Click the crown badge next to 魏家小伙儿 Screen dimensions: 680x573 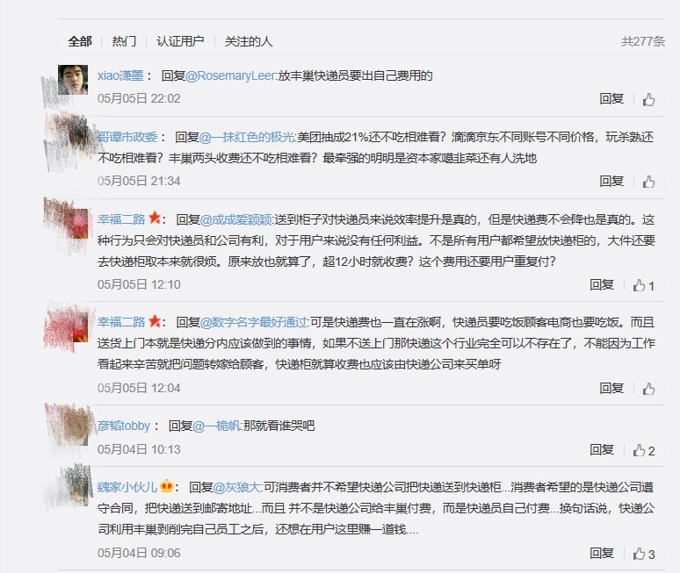[x=167, y=486]
